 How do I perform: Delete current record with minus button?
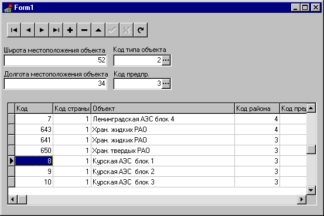84,30
